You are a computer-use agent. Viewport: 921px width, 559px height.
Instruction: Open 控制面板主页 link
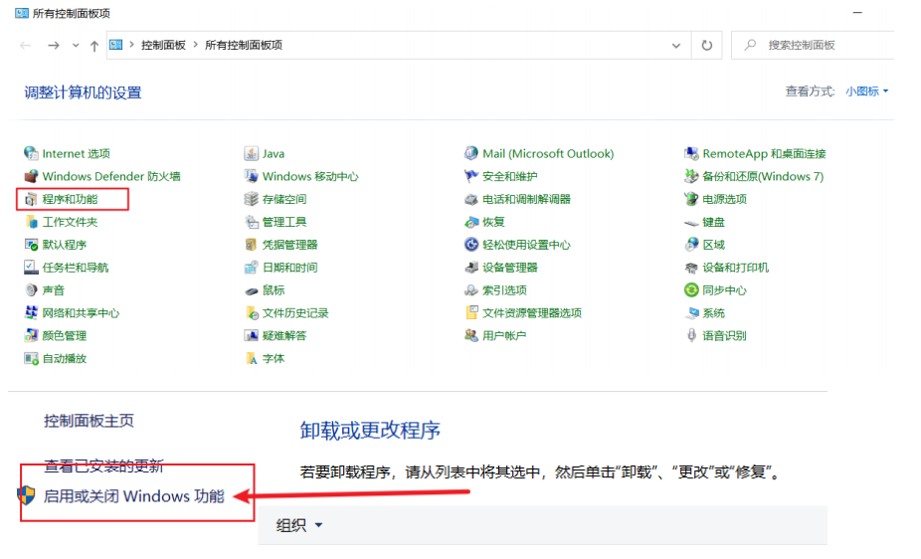pos(89,421)
